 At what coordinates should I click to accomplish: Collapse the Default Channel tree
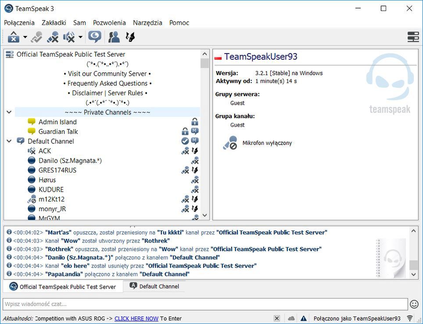[9, 141]
